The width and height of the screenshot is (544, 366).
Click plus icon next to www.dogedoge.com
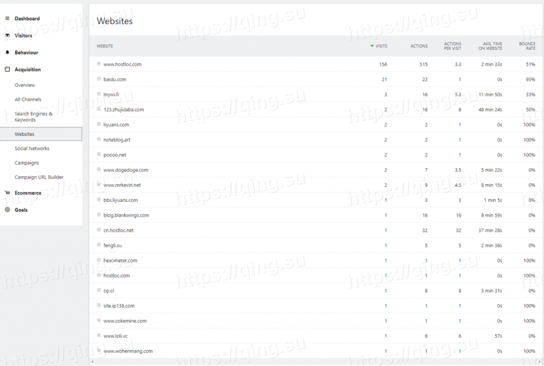tap(99, 170)
